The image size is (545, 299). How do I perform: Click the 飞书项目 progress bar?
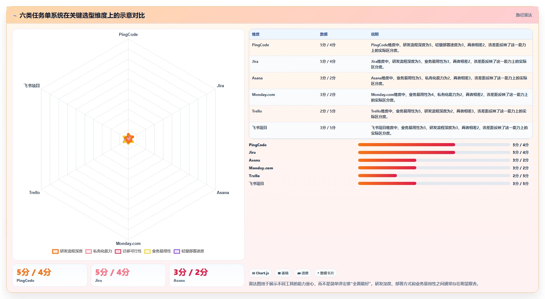click(x=434, y=183)
